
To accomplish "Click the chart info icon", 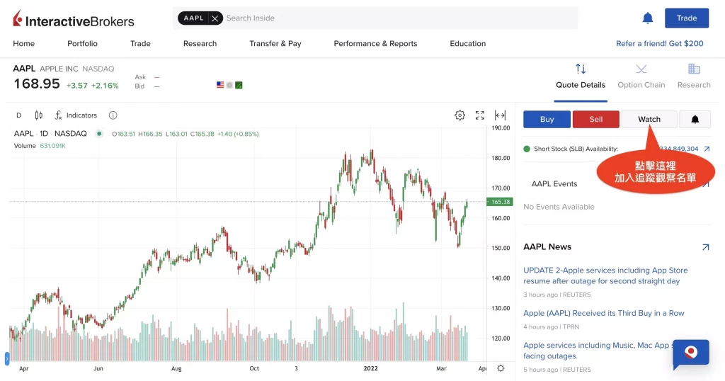I will click(x=113, y=115).
